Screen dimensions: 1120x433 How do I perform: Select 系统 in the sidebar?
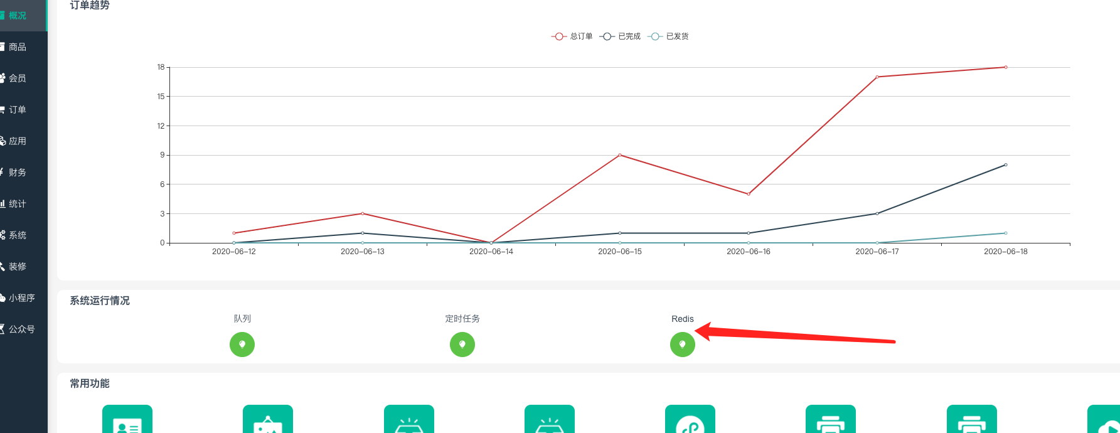pos(18,235)
